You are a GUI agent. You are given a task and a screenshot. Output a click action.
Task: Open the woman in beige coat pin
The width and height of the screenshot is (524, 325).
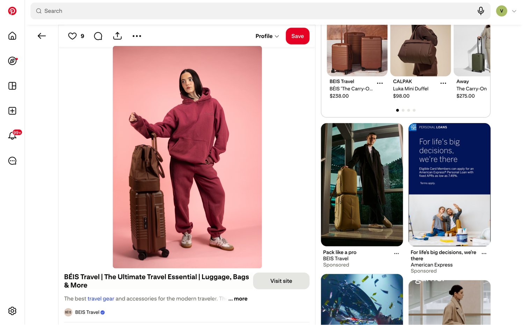pos(450,303)
